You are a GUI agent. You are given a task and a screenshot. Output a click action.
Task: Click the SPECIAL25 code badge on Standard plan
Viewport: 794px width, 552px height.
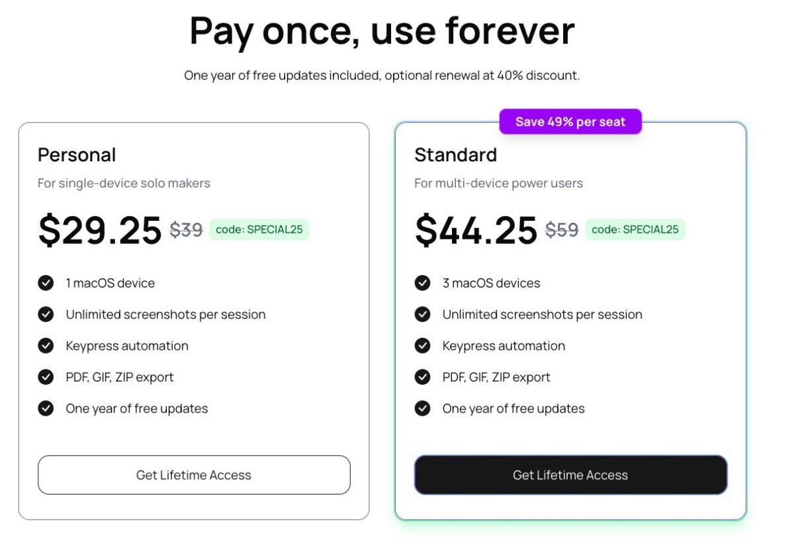pos(635,229)
